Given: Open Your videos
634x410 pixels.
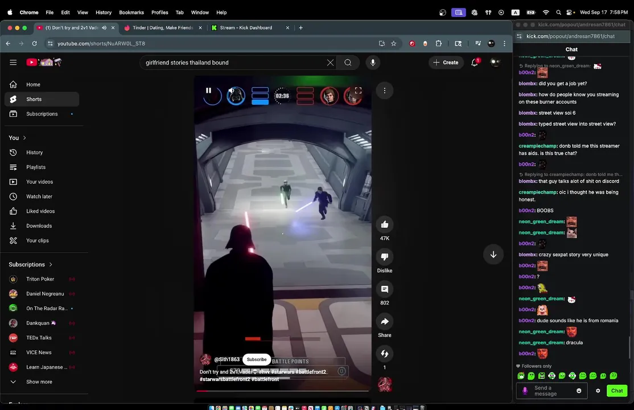Looking at the screenshot, I should pos(42,182).
